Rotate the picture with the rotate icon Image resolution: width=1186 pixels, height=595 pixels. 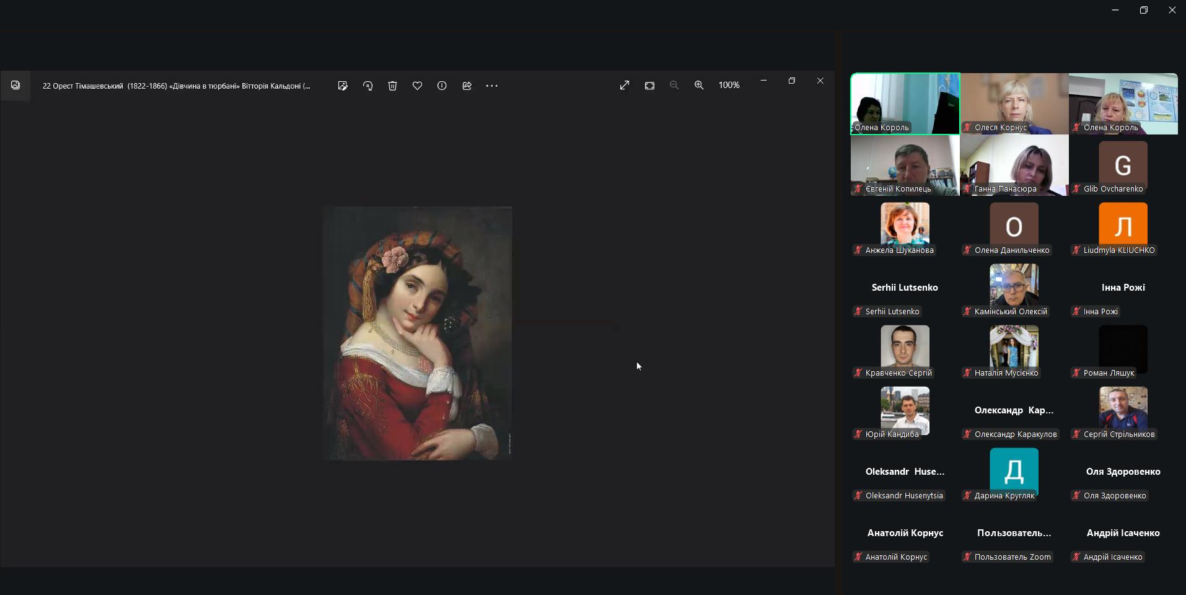tap(368, 86)
